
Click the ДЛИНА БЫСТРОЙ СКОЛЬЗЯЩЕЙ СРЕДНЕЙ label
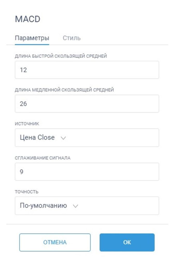(x=61, y=56)
